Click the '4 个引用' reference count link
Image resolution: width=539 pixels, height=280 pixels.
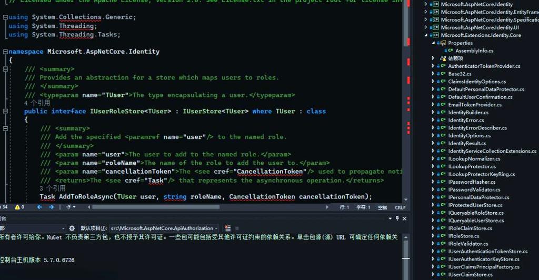click(x=37, y=103)
